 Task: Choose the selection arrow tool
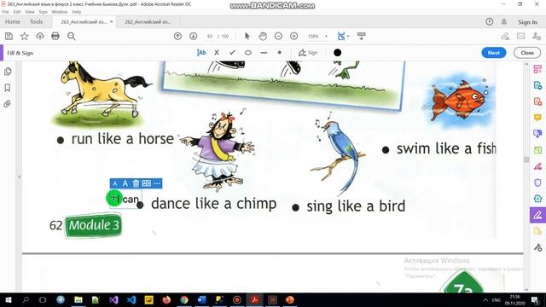coord(247,36)
